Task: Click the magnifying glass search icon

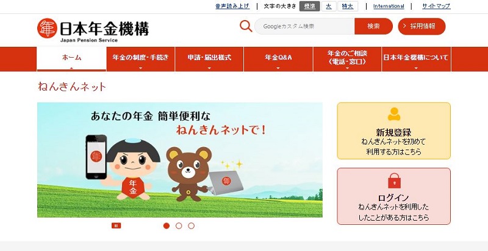Action: coord(246,26)
